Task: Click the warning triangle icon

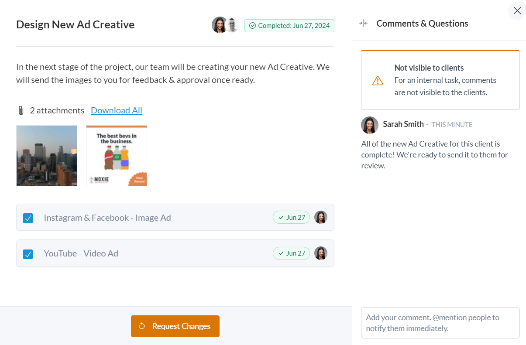Action: pos(378,81)
